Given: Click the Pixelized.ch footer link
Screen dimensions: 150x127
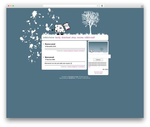Looking at the screenshot, I should [x=73, y=77].
